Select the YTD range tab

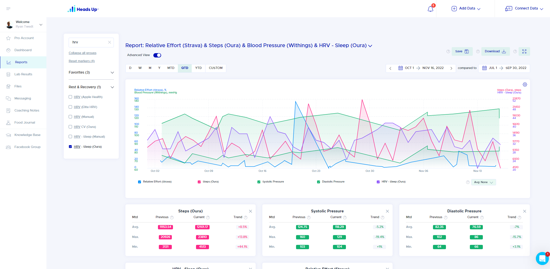pyautogui.click(x=198, y=68)
